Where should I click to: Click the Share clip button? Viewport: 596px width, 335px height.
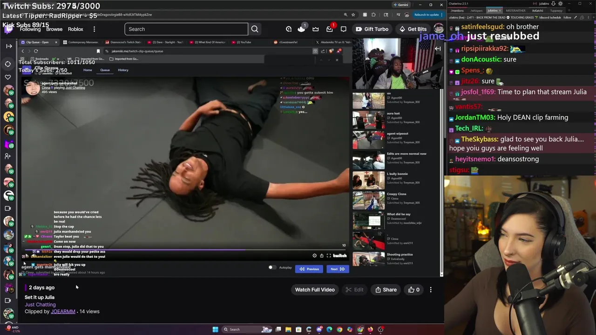point(386,290)
